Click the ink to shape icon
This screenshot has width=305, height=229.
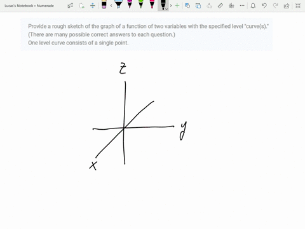pos(198,6)
